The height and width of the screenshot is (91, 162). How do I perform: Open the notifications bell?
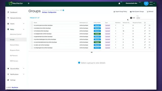tap(119, 3)
